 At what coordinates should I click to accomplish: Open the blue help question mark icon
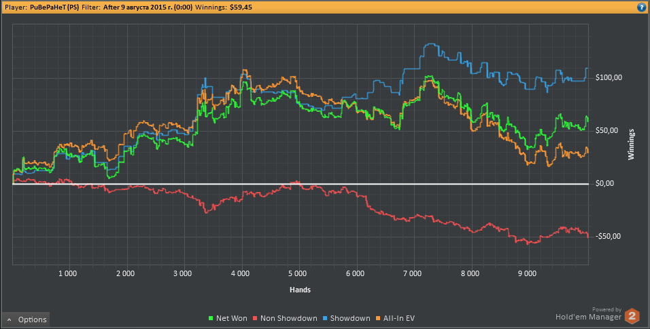pyautogui.click(x=642, y=7)
